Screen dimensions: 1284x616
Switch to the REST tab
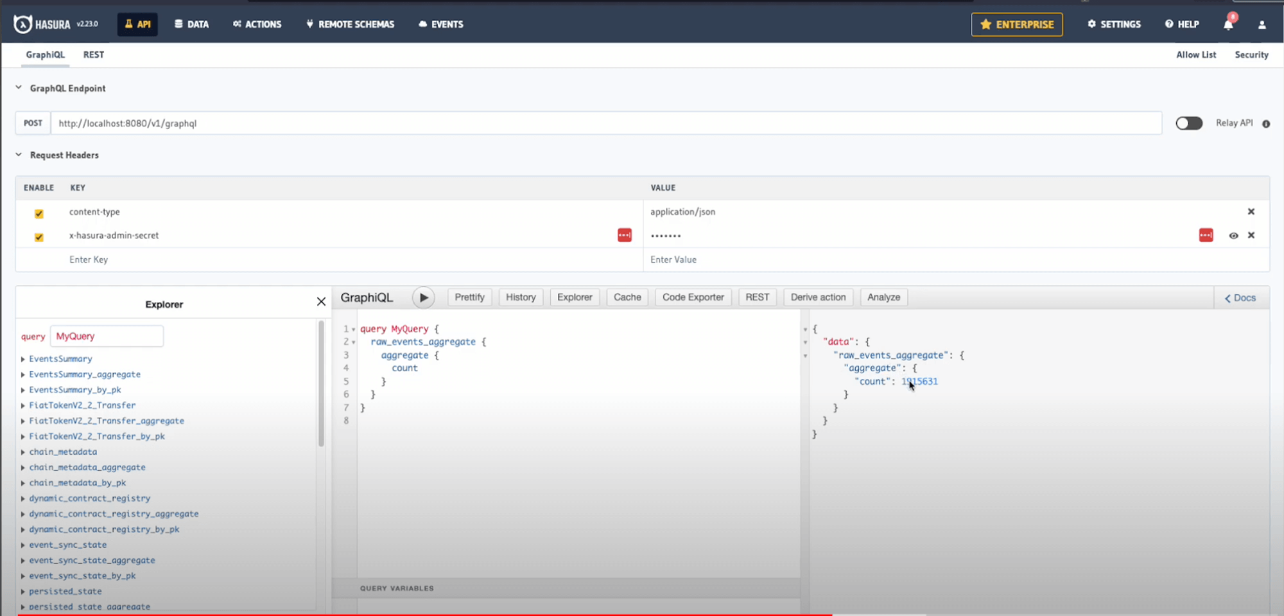(93, 55)
